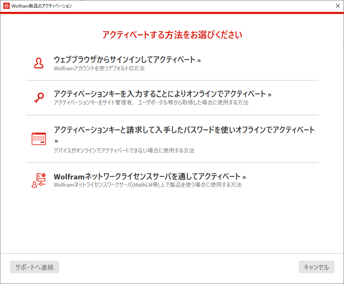Click the red key activation icon
344x284 pixels.
39,98
